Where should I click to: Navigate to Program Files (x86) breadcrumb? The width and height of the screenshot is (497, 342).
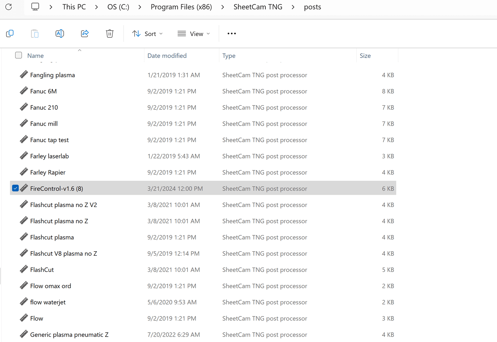[x=181, y=7]
